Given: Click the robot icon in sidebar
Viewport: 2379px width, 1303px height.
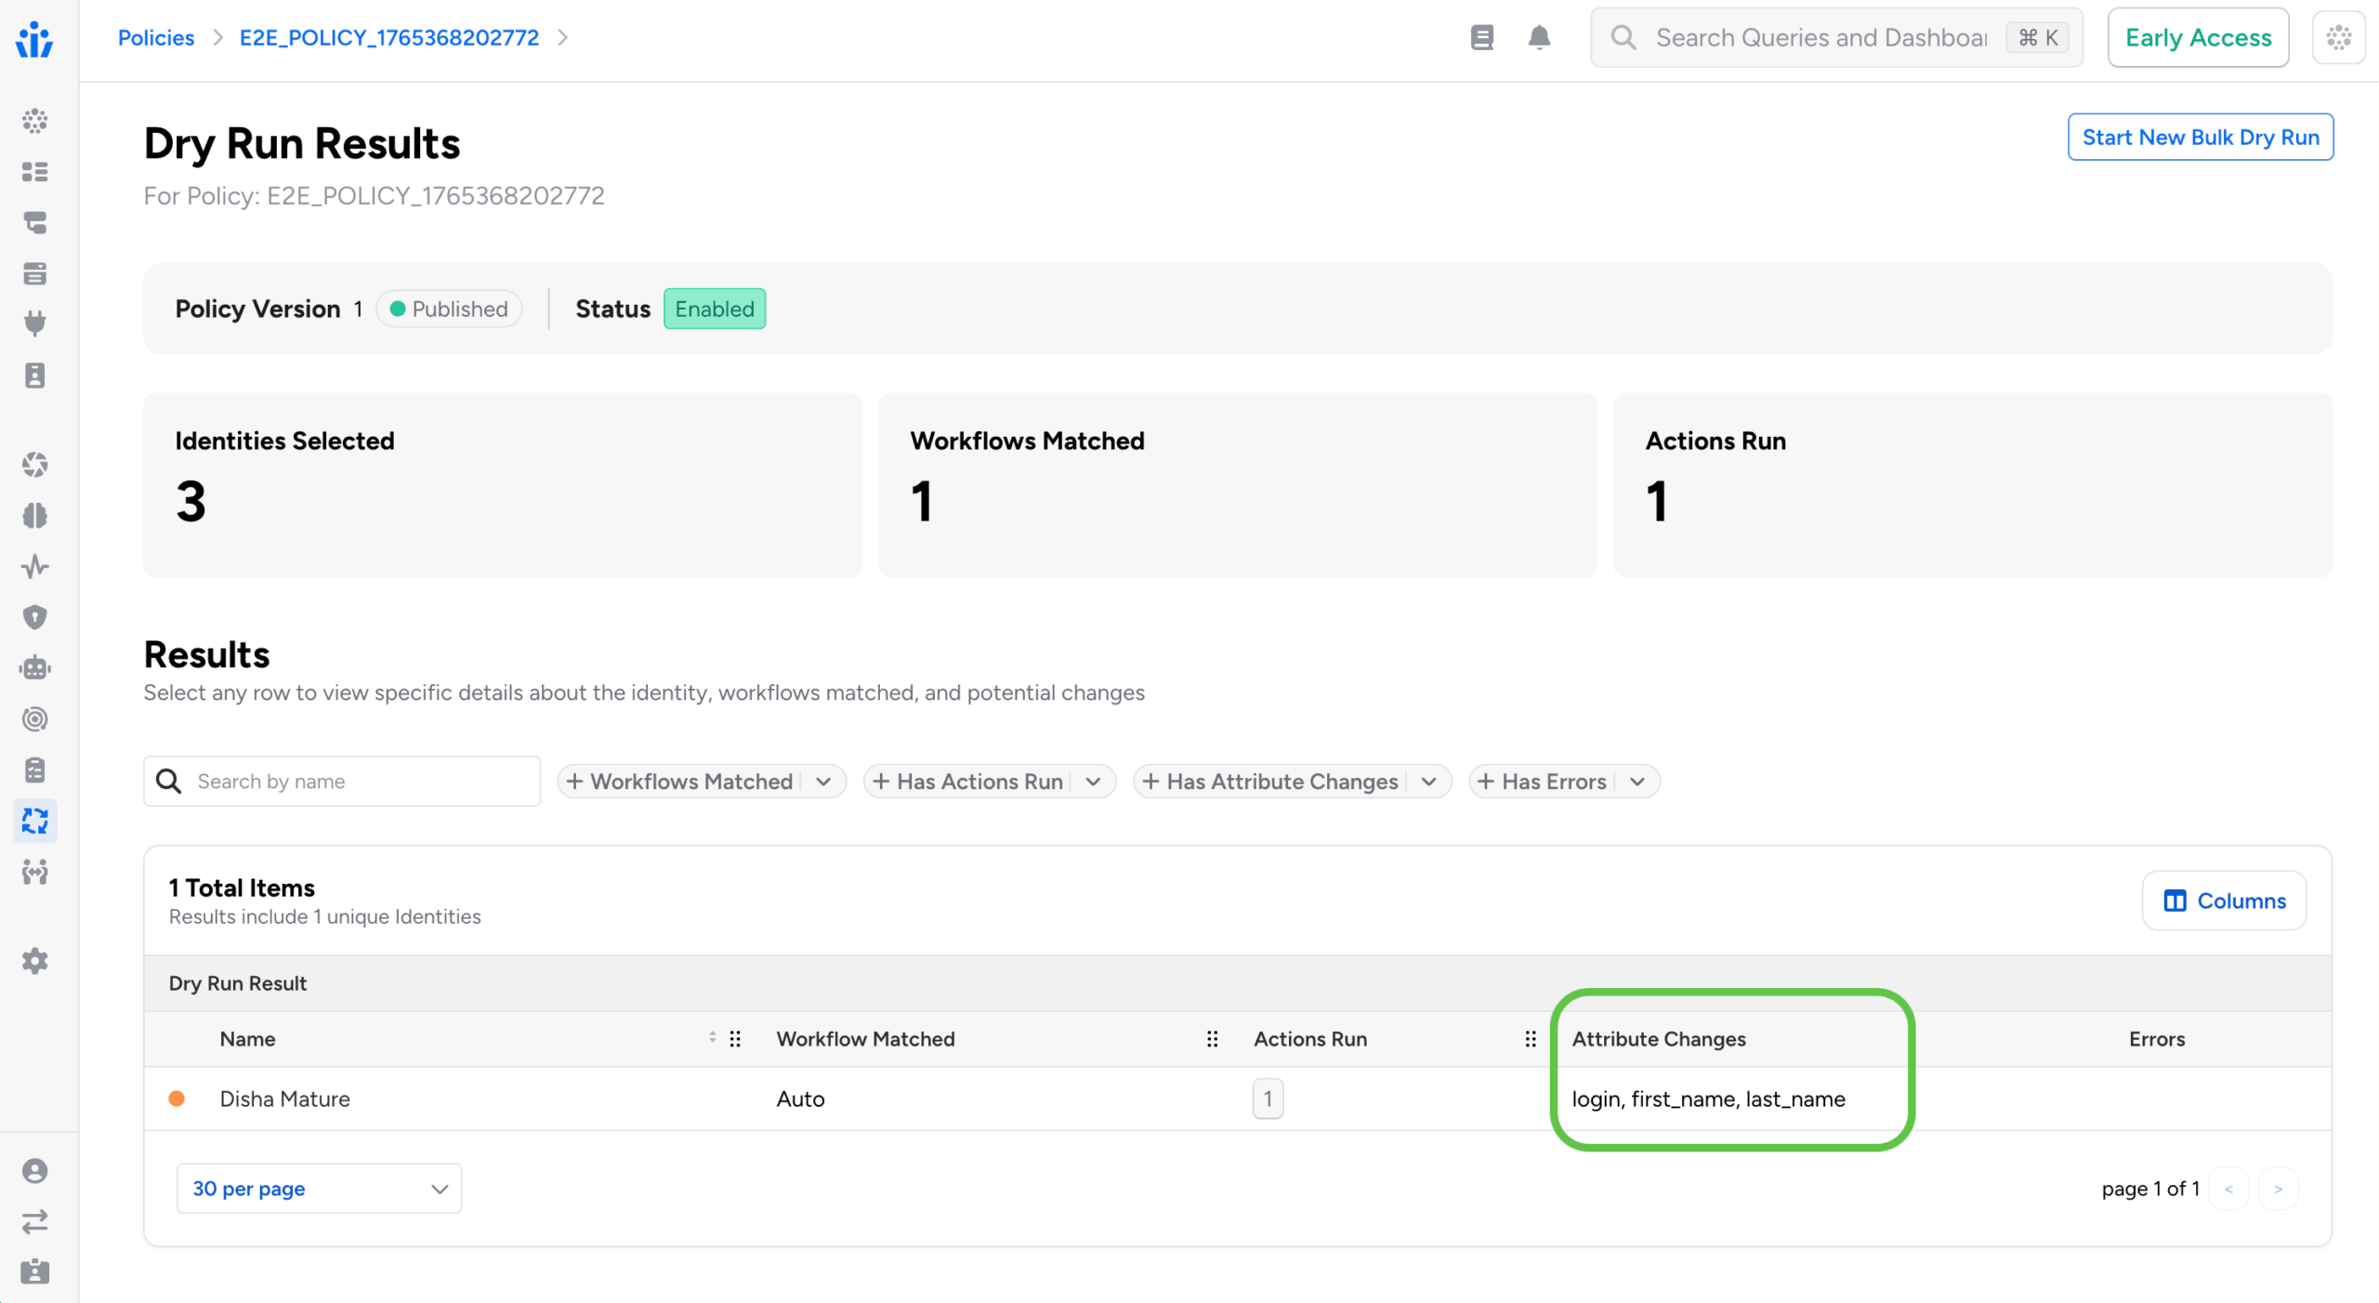Looking at the screenshot, I should (34, 668).
